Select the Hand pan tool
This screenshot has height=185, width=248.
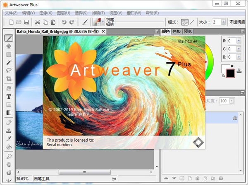(9, 164)
